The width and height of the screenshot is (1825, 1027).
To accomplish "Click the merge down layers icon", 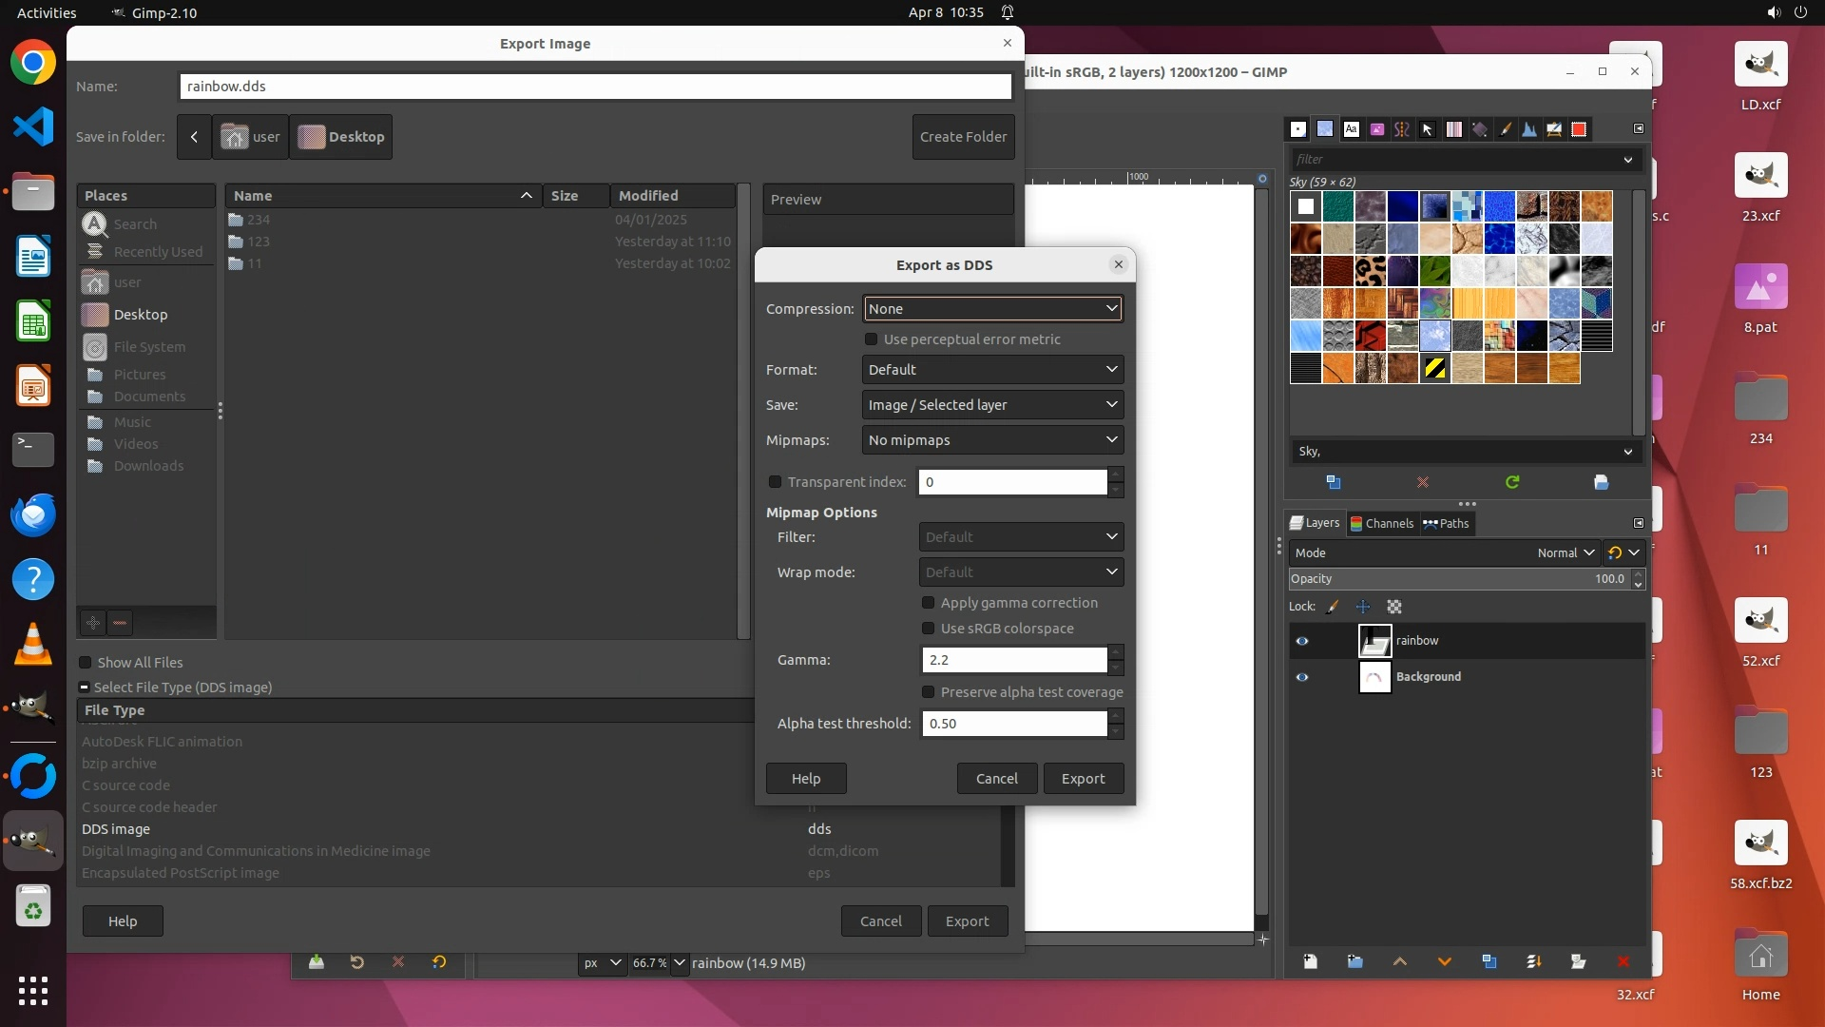I will tap(1533, 961).
